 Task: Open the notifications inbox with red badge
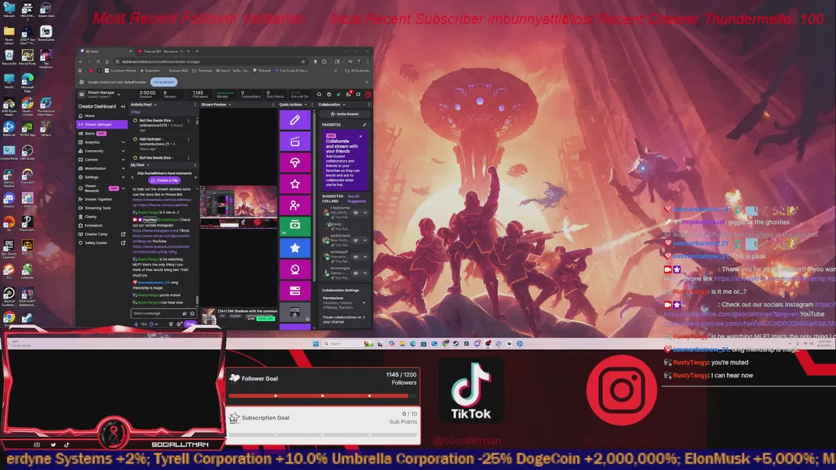pyautogui.click(x=348, y=94)
